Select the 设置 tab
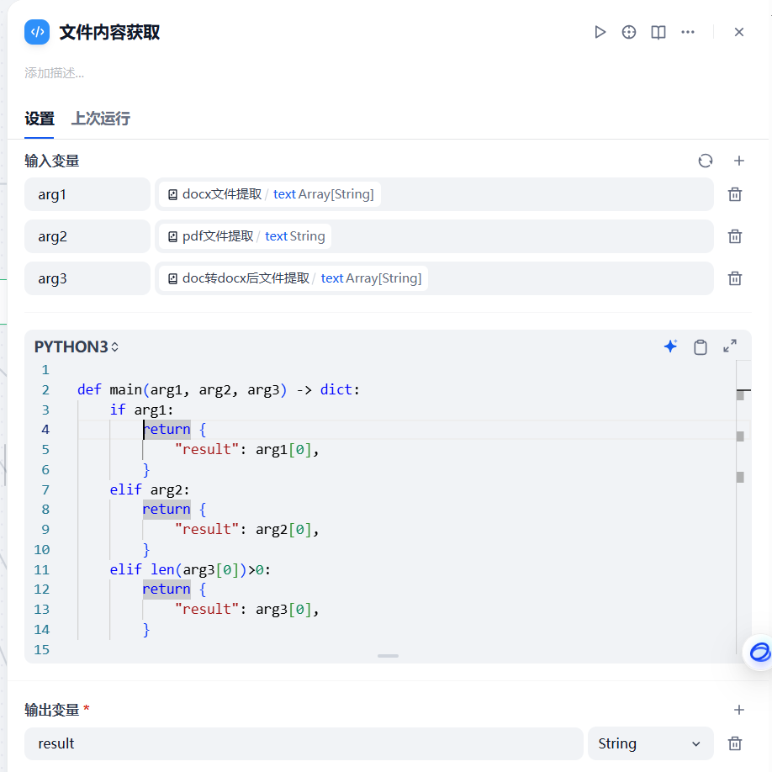772x772 pixels. [x=39, y=119]
